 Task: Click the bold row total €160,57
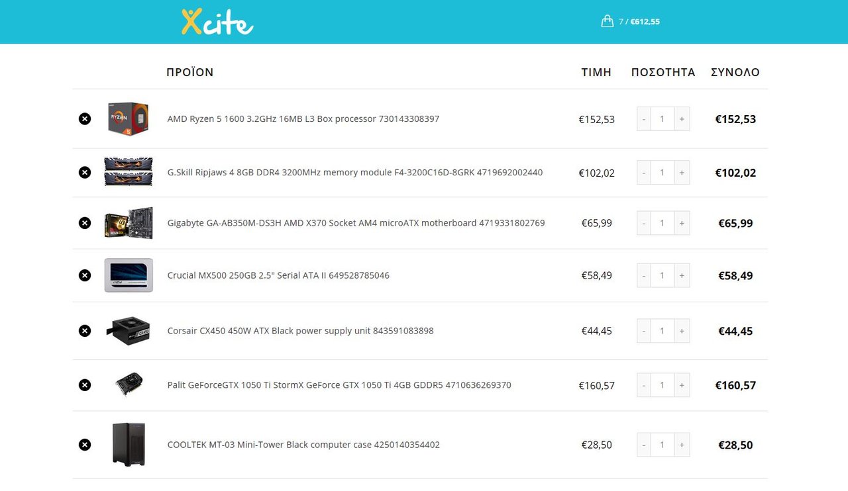(x=735, y=385)
